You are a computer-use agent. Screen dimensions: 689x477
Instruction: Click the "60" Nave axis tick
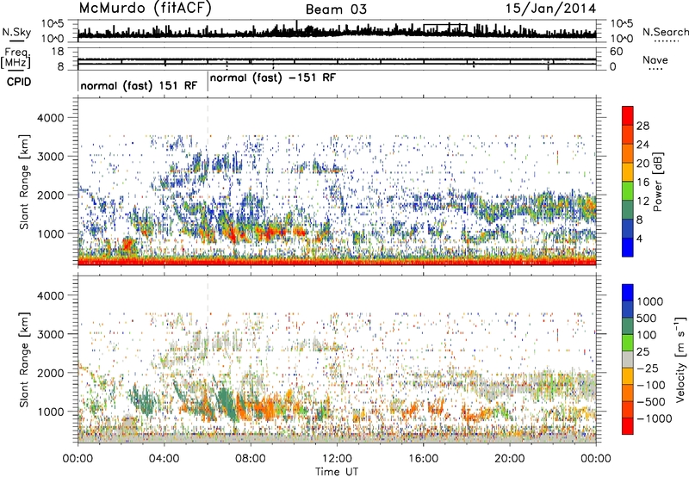[x=617, y=52]
